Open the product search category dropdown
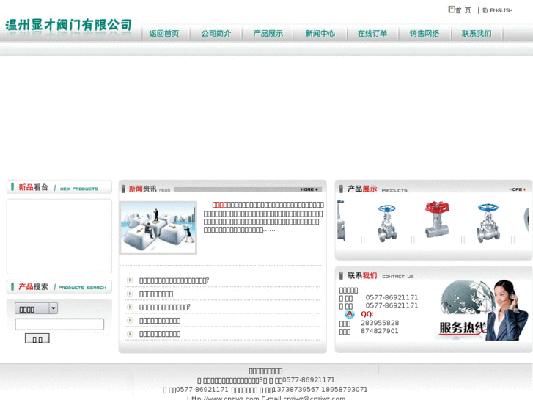The image size is (533, 400). coord(37,308)
